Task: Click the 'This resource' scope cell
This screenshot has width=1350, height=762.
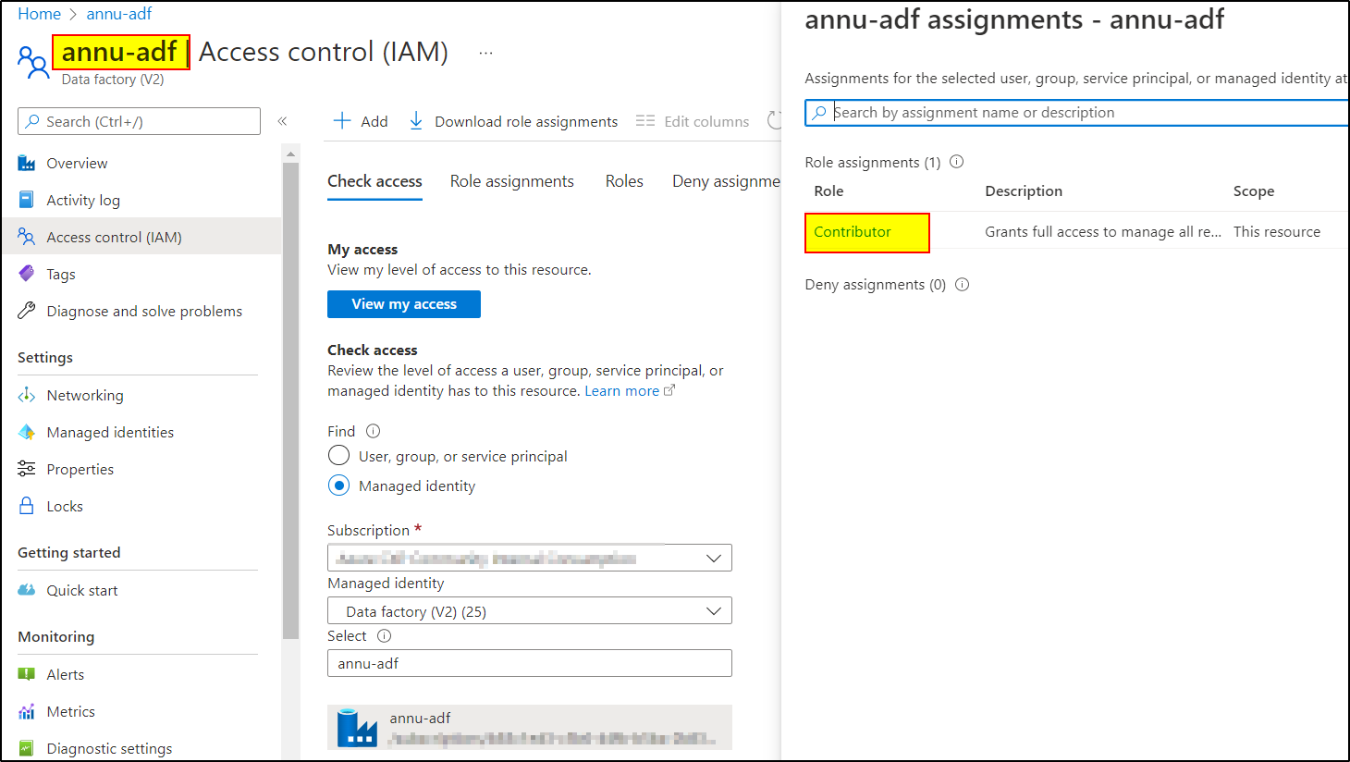Action: click(x=1277, y=232)
